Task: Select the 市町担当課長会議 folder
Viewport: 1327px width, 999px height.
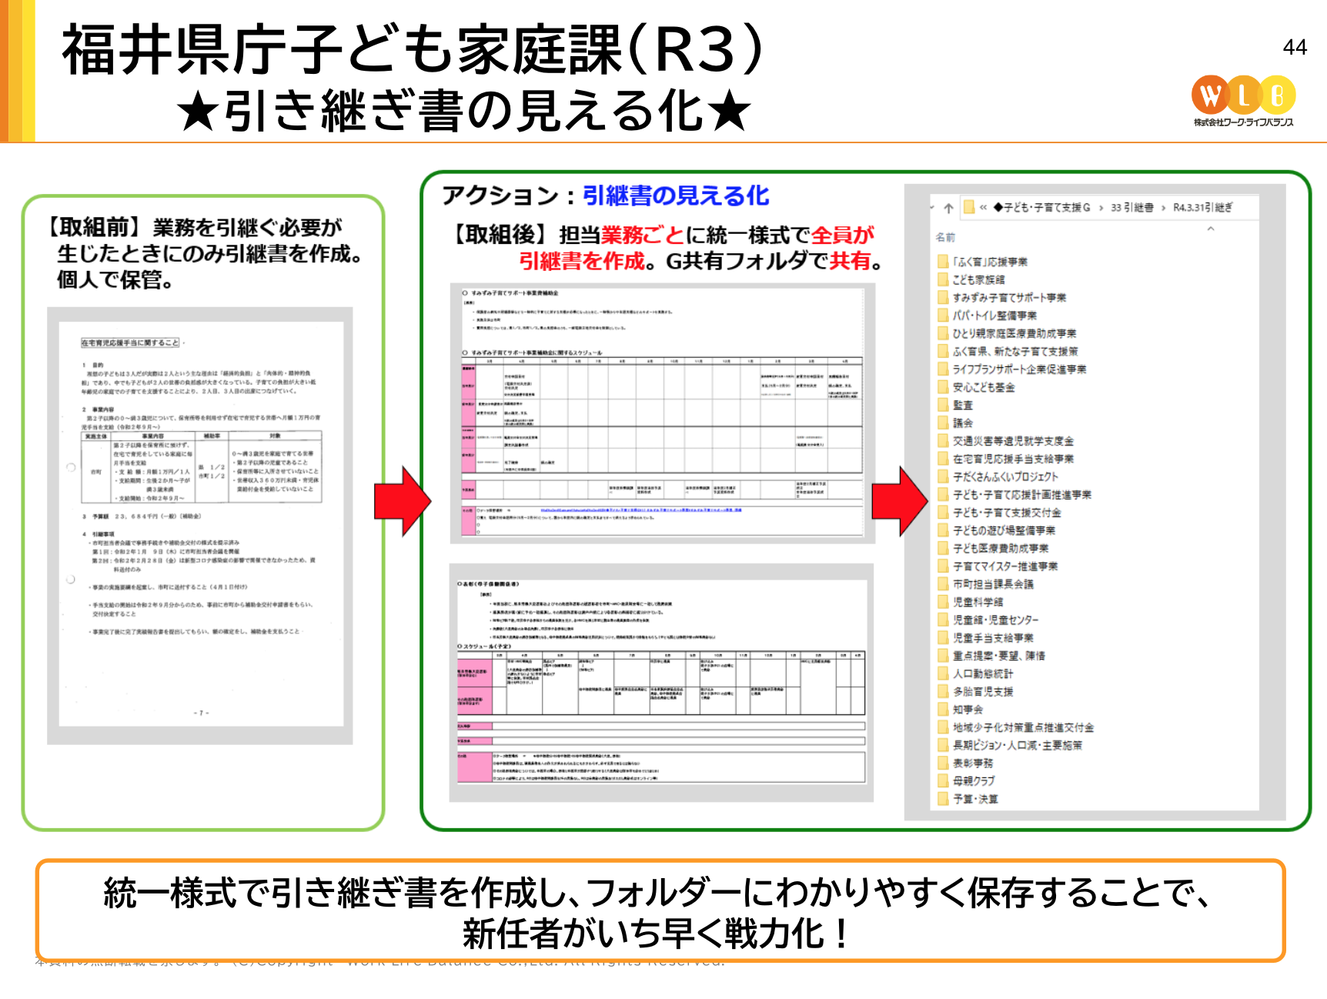Action: click(993, 584)
